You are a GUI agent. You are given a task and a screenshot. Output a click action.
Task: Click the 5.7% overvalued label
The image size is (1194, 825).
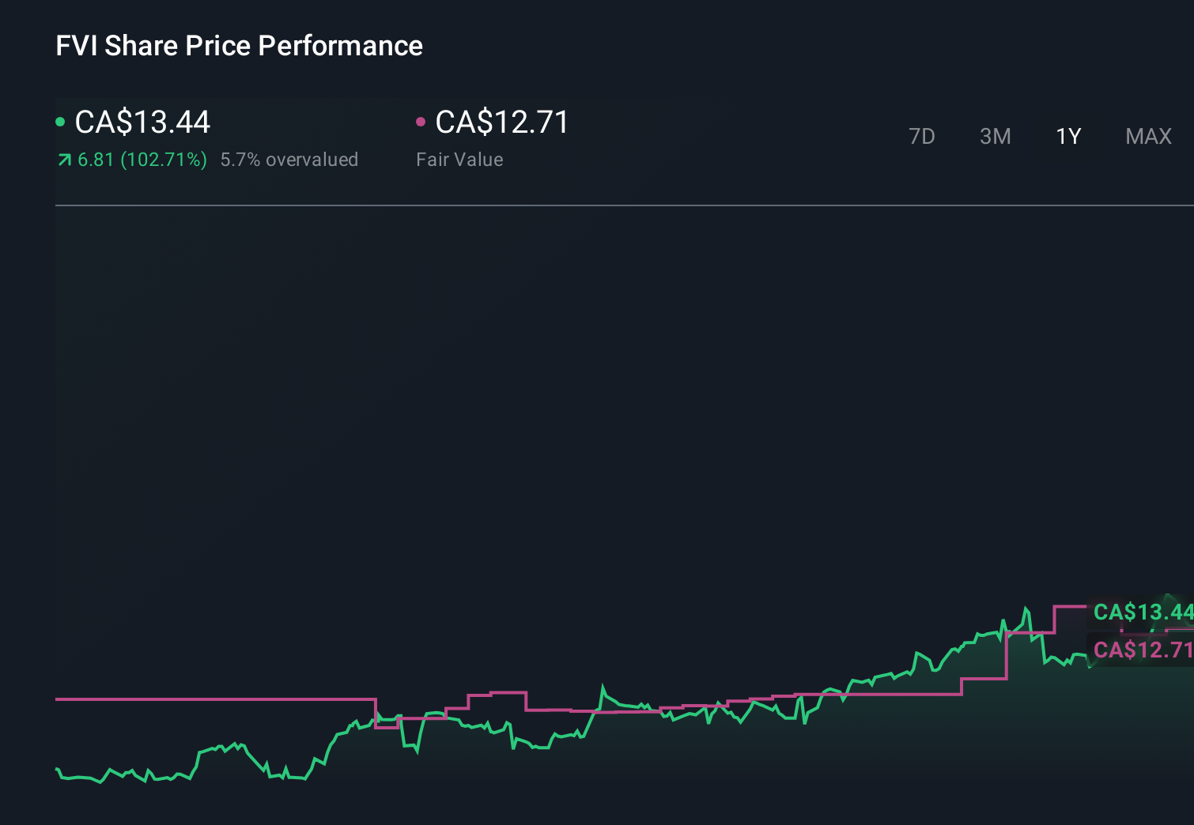pos(289,160)
